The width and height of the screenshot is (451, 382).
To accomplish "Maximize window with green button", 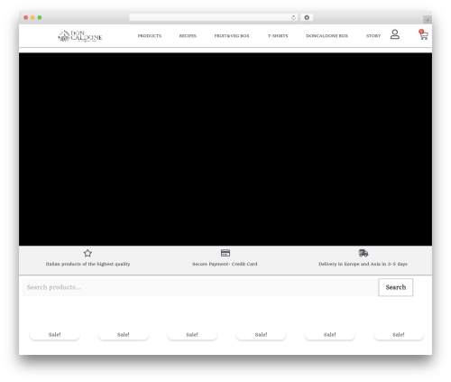I will pos(40,18).
